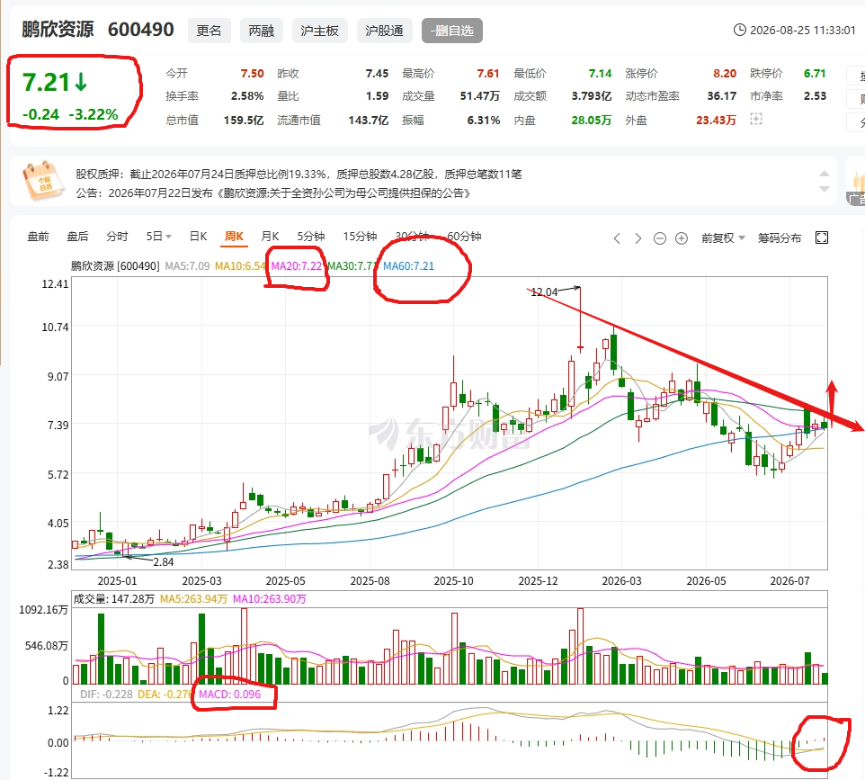Select the 60分钟 chart tab

click(464, 237)
